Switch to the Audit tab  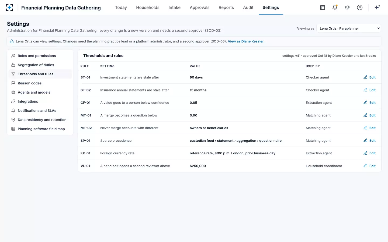click(248, 8)
